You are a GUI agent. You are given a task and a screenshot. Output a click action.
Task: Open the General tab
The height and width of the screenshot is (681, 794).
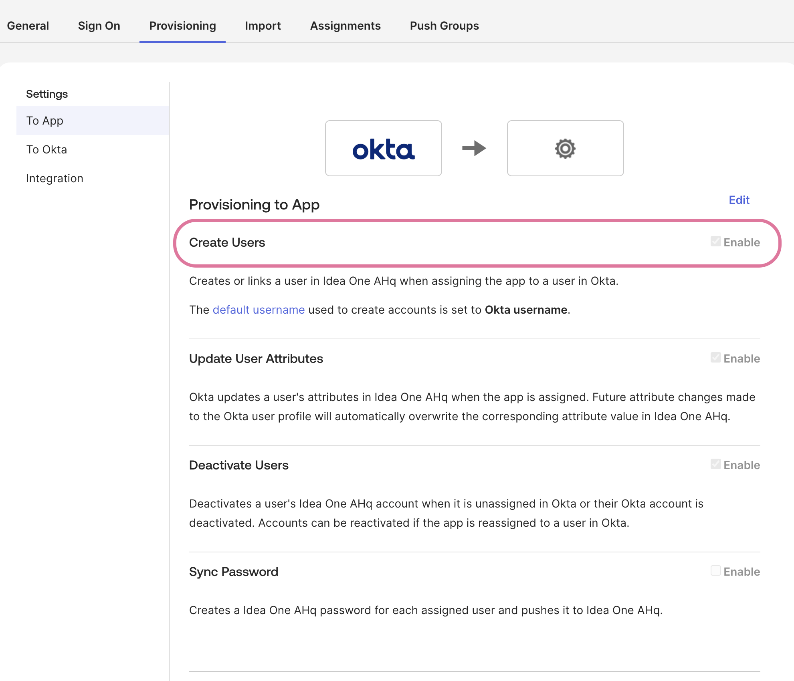click(x=28, y=26)
